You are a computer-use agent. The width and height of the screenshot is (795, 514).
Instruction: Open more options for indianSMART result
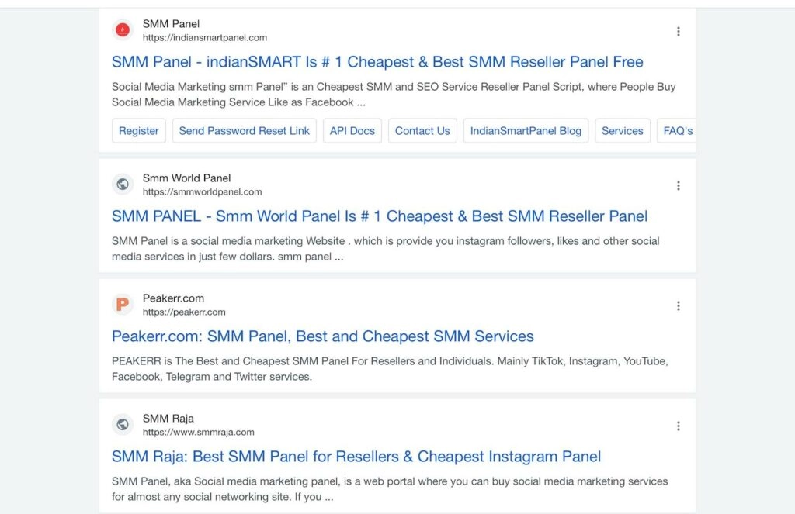pyautogui.click(x=678, y=31)
